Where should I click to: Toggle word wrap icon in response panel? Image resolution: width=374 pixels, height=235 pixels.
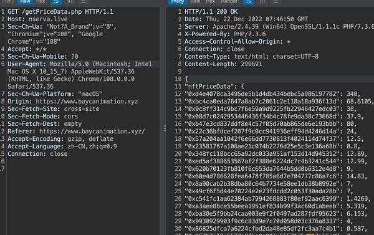tap(248, 2)
